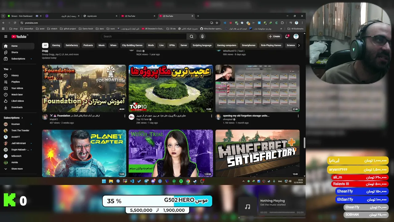The width and height of the screenshot is (394, 222).
Task: Open the 'shop' bookmarks folder
Action: pos(13,29)
